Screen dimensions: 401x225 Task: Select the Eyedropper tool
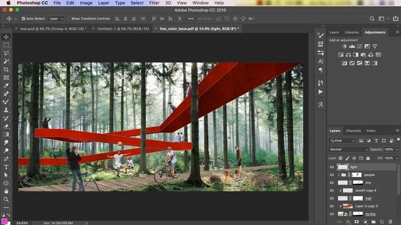[6, 86]
